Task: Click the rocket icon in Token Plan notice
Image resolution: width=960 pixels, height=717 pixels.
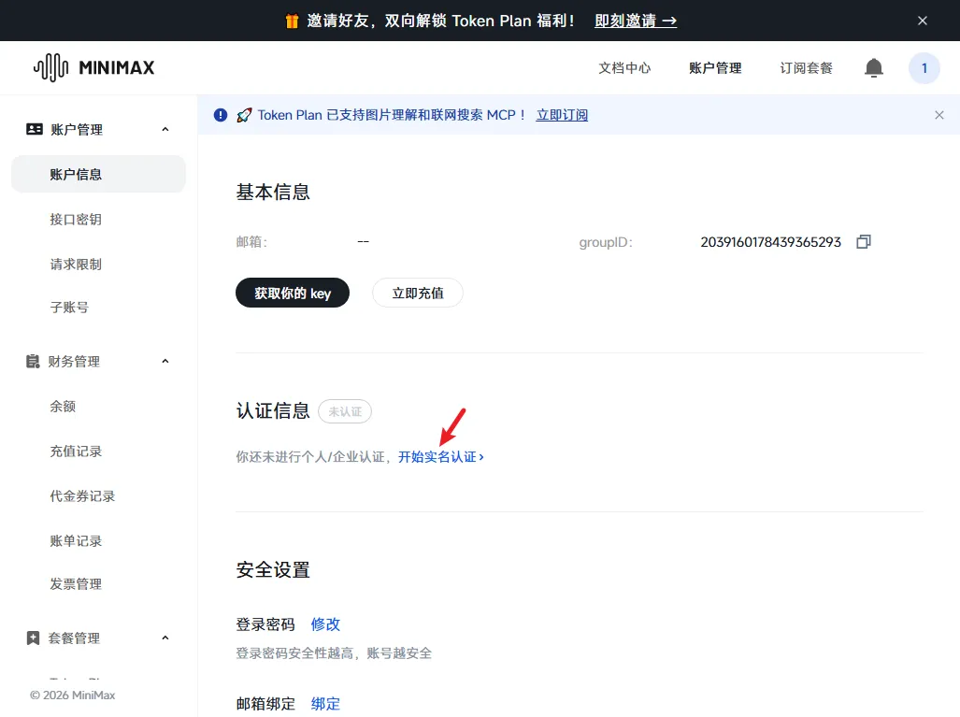Action: [x=244, y=115]
